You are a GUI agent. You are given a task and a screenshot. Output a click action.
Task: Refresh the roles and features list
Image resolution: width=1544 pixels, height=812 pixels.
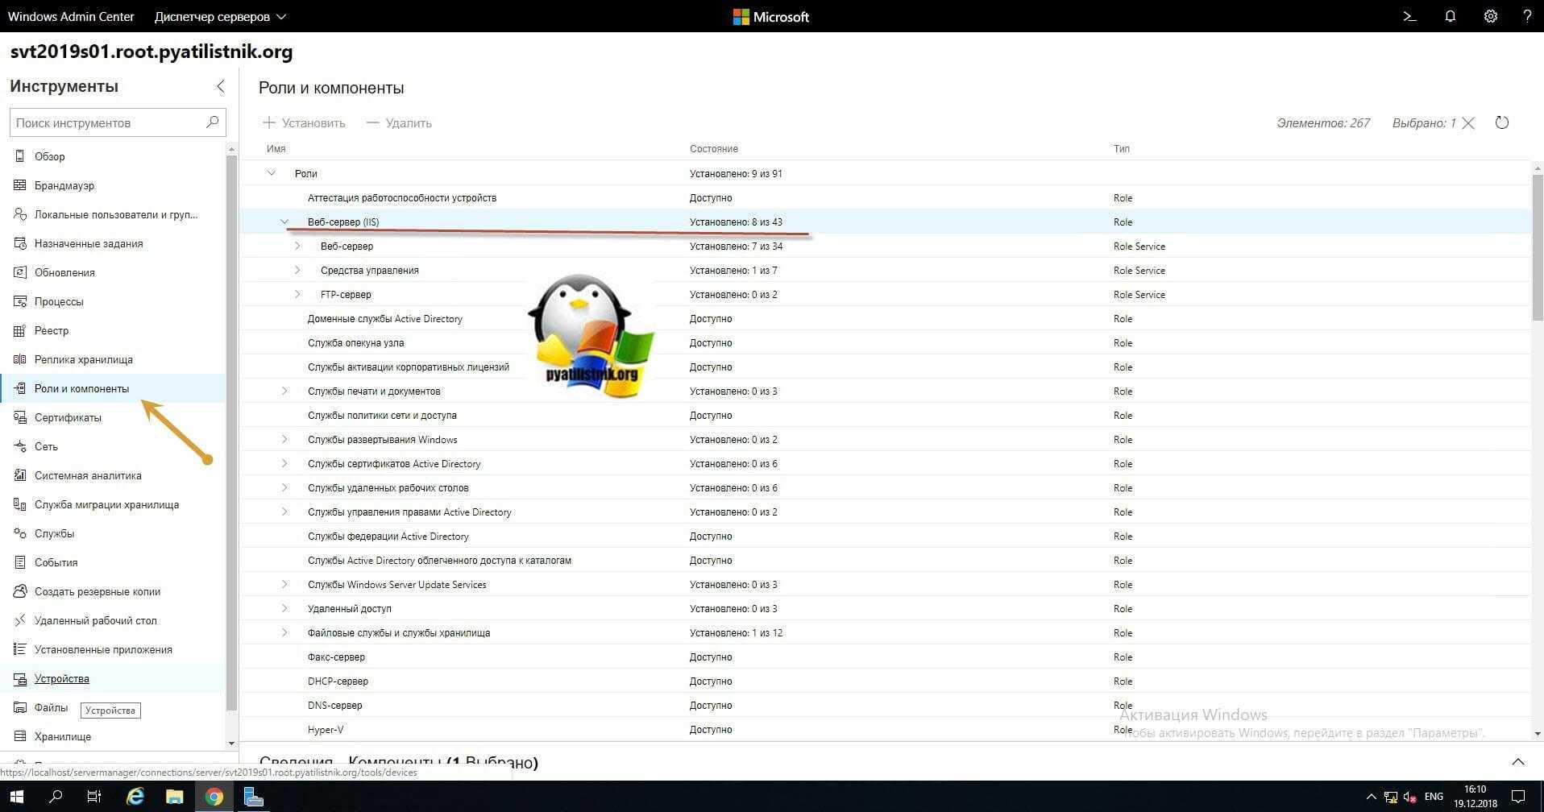pyautogui.click(x=1501, y=123)
